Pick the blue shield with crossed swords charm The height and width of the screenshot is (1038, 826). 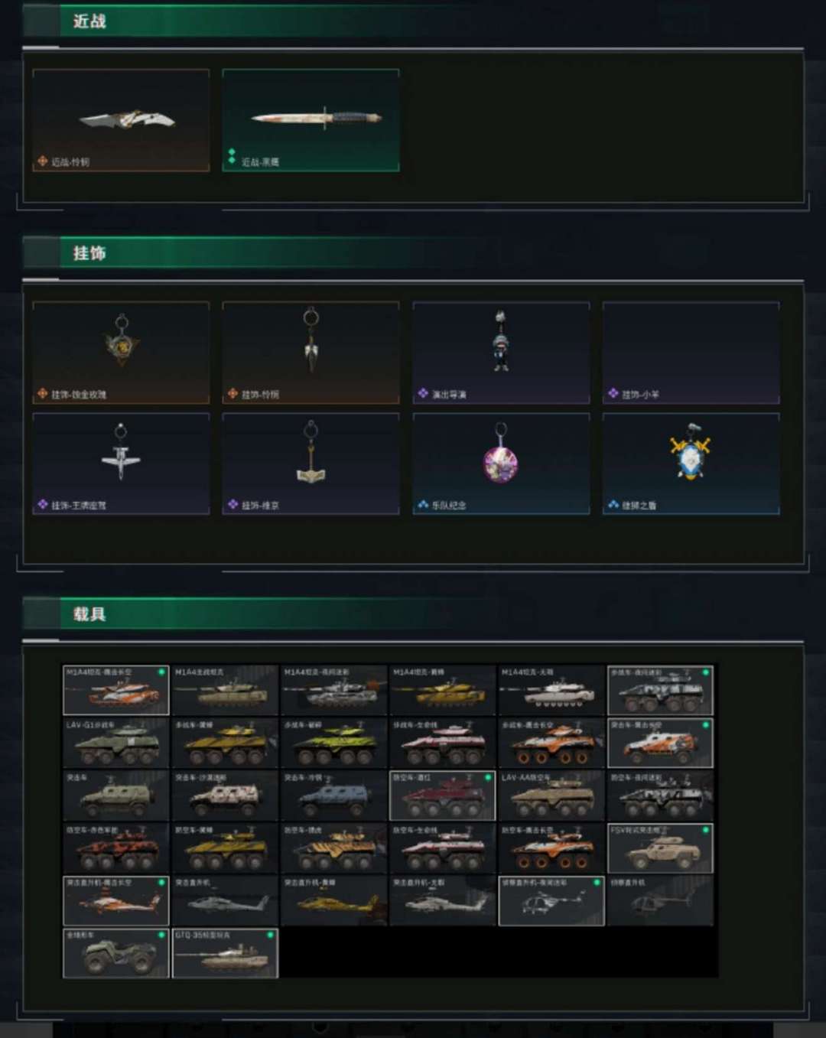691,464
